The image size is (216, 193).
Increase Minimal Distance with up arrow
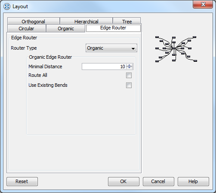coord(130,65)
